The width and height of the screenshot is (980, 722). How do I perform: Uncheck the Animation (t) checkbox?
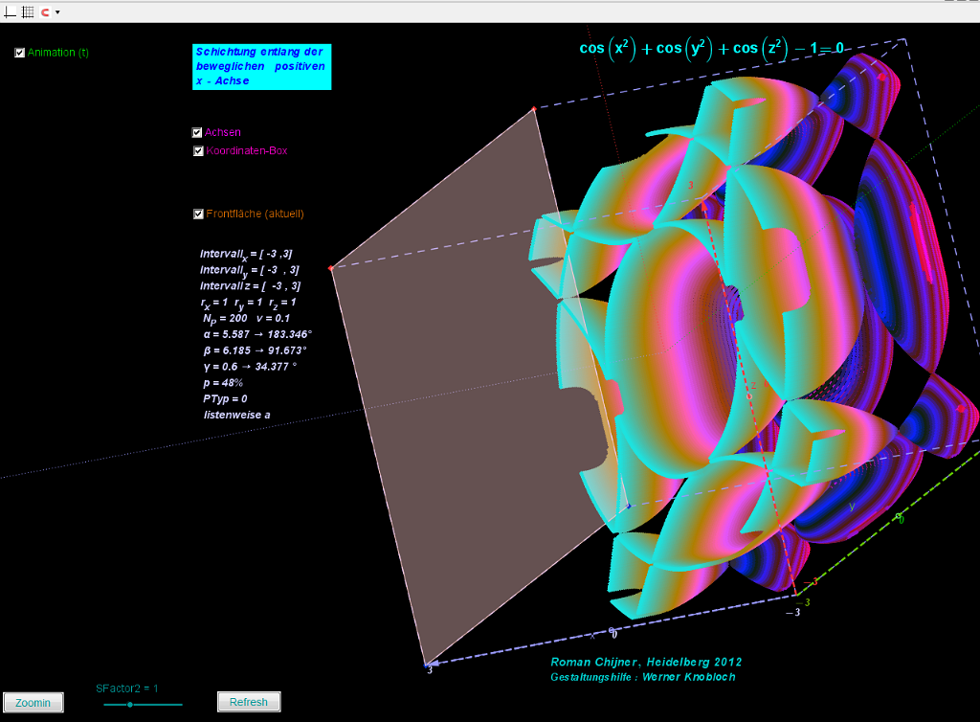20,53
